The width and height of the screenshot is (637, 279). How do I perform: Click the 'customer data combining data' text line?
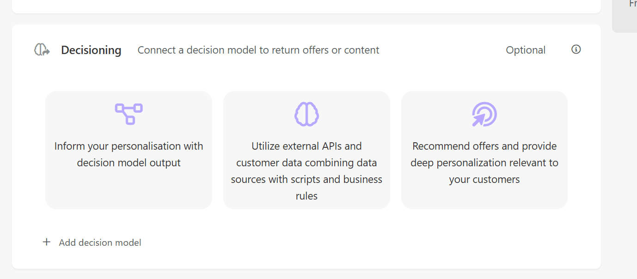coord(306,163)
